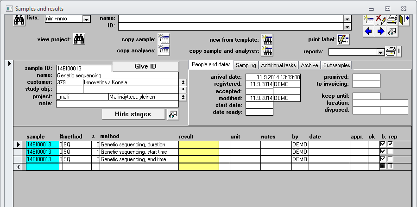Click the new from template icon
The width and height of the screenshot is (417, 207).
[267, 39]
